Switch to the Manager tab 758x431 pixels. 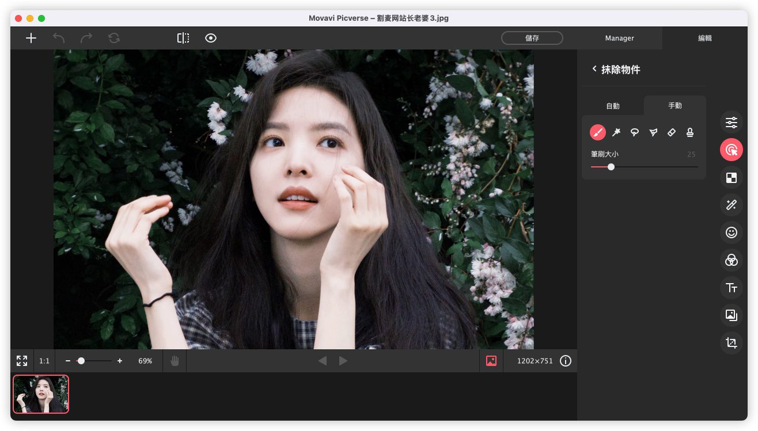[x=619, y=38]
